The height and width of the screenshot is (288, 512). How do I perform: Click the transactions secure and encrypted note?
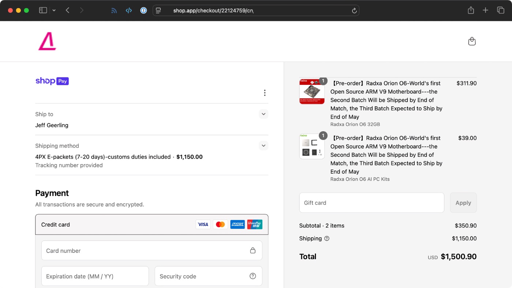90,204
